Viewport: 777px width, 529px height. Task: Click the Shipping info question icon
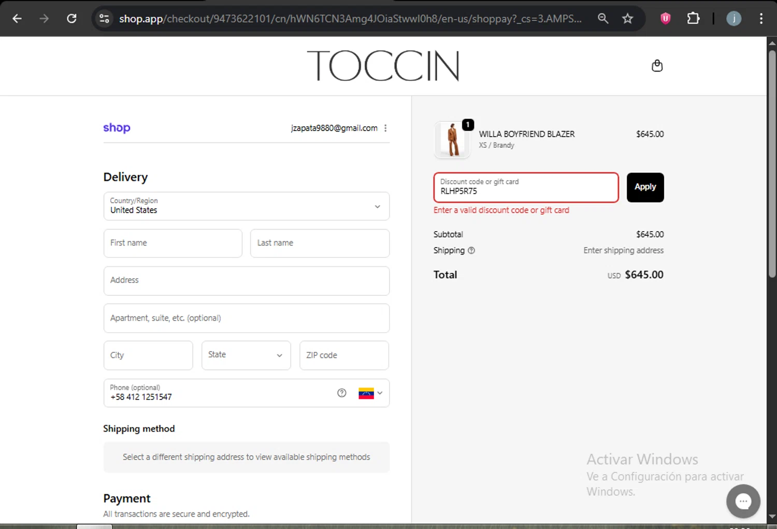point(471,250)
